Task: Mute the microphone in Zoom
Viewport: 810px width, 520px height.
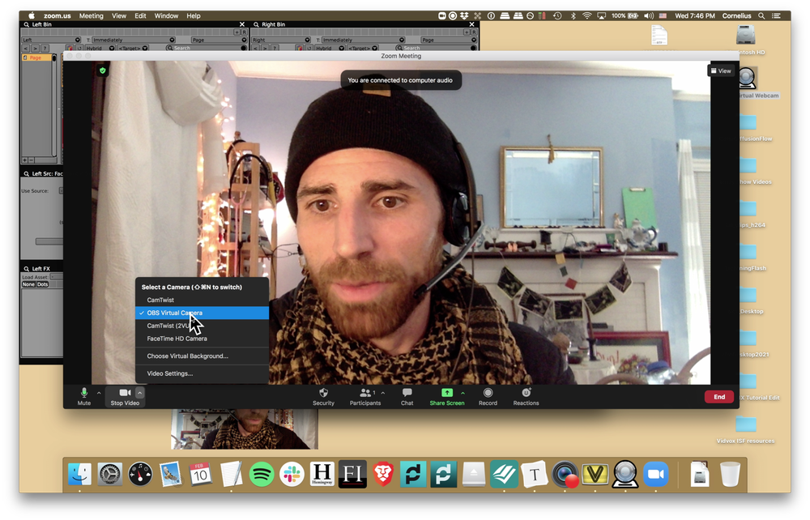Action: point(83,397)
